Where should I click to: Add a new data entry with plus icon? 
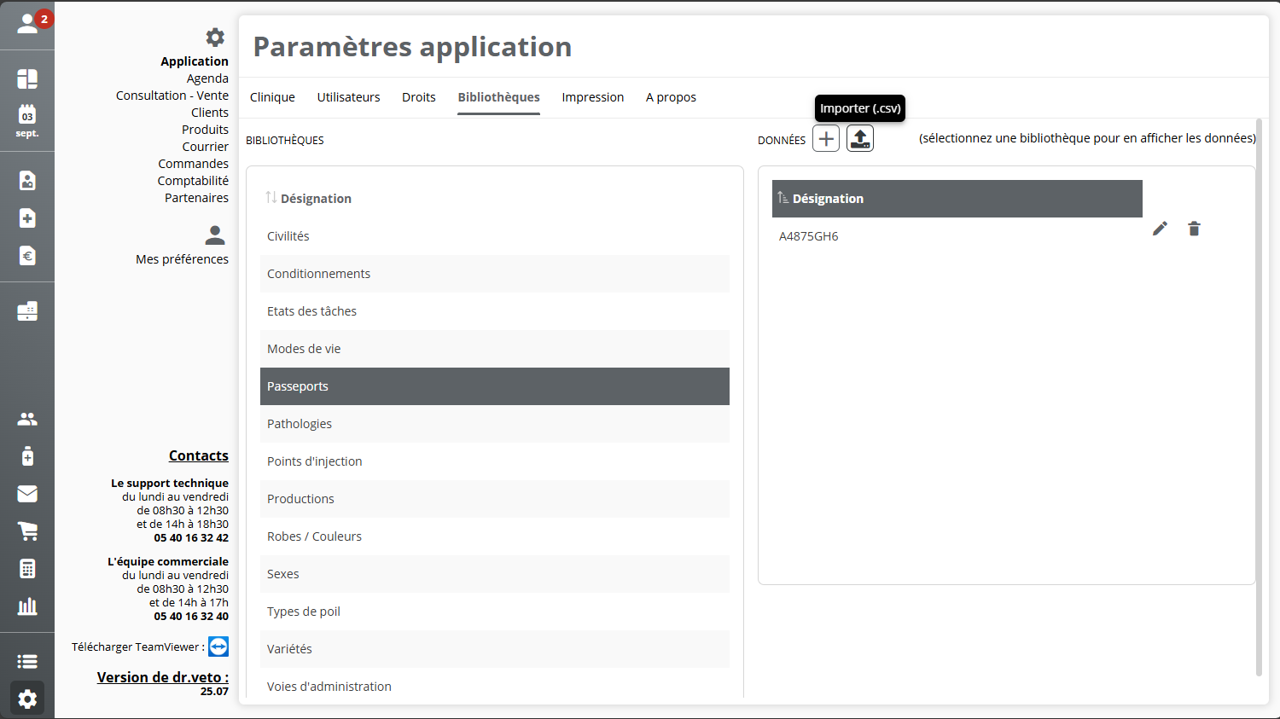tap(825, 138)
